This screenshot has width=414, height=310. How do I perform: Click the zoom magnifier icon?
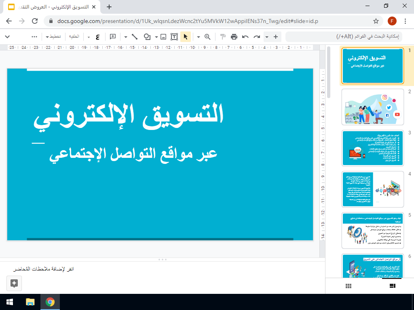click(x=207, y=37)
